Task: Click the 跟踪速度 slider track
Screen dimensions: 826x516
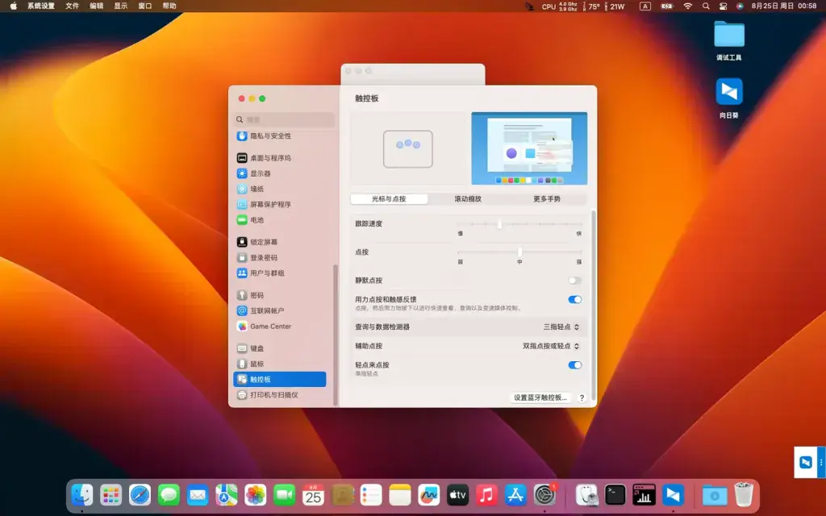Action: click(x=519, y=224)
